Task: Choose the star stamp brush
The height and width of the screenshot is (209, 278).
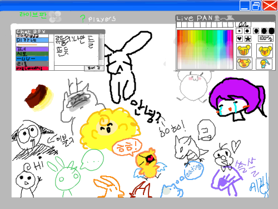Action: point(248,39)
